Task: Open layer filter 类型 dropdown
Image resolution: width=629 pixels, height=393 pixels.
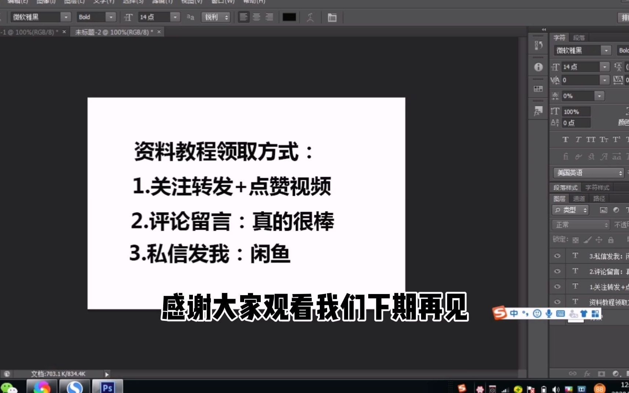Action: 570,210
